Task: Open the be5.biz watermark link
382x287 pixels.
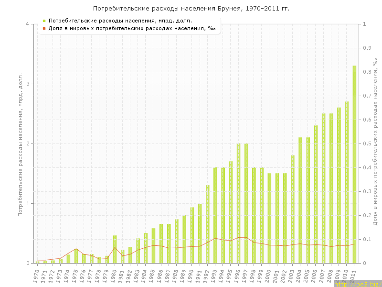Action: (x=357, y=284)
